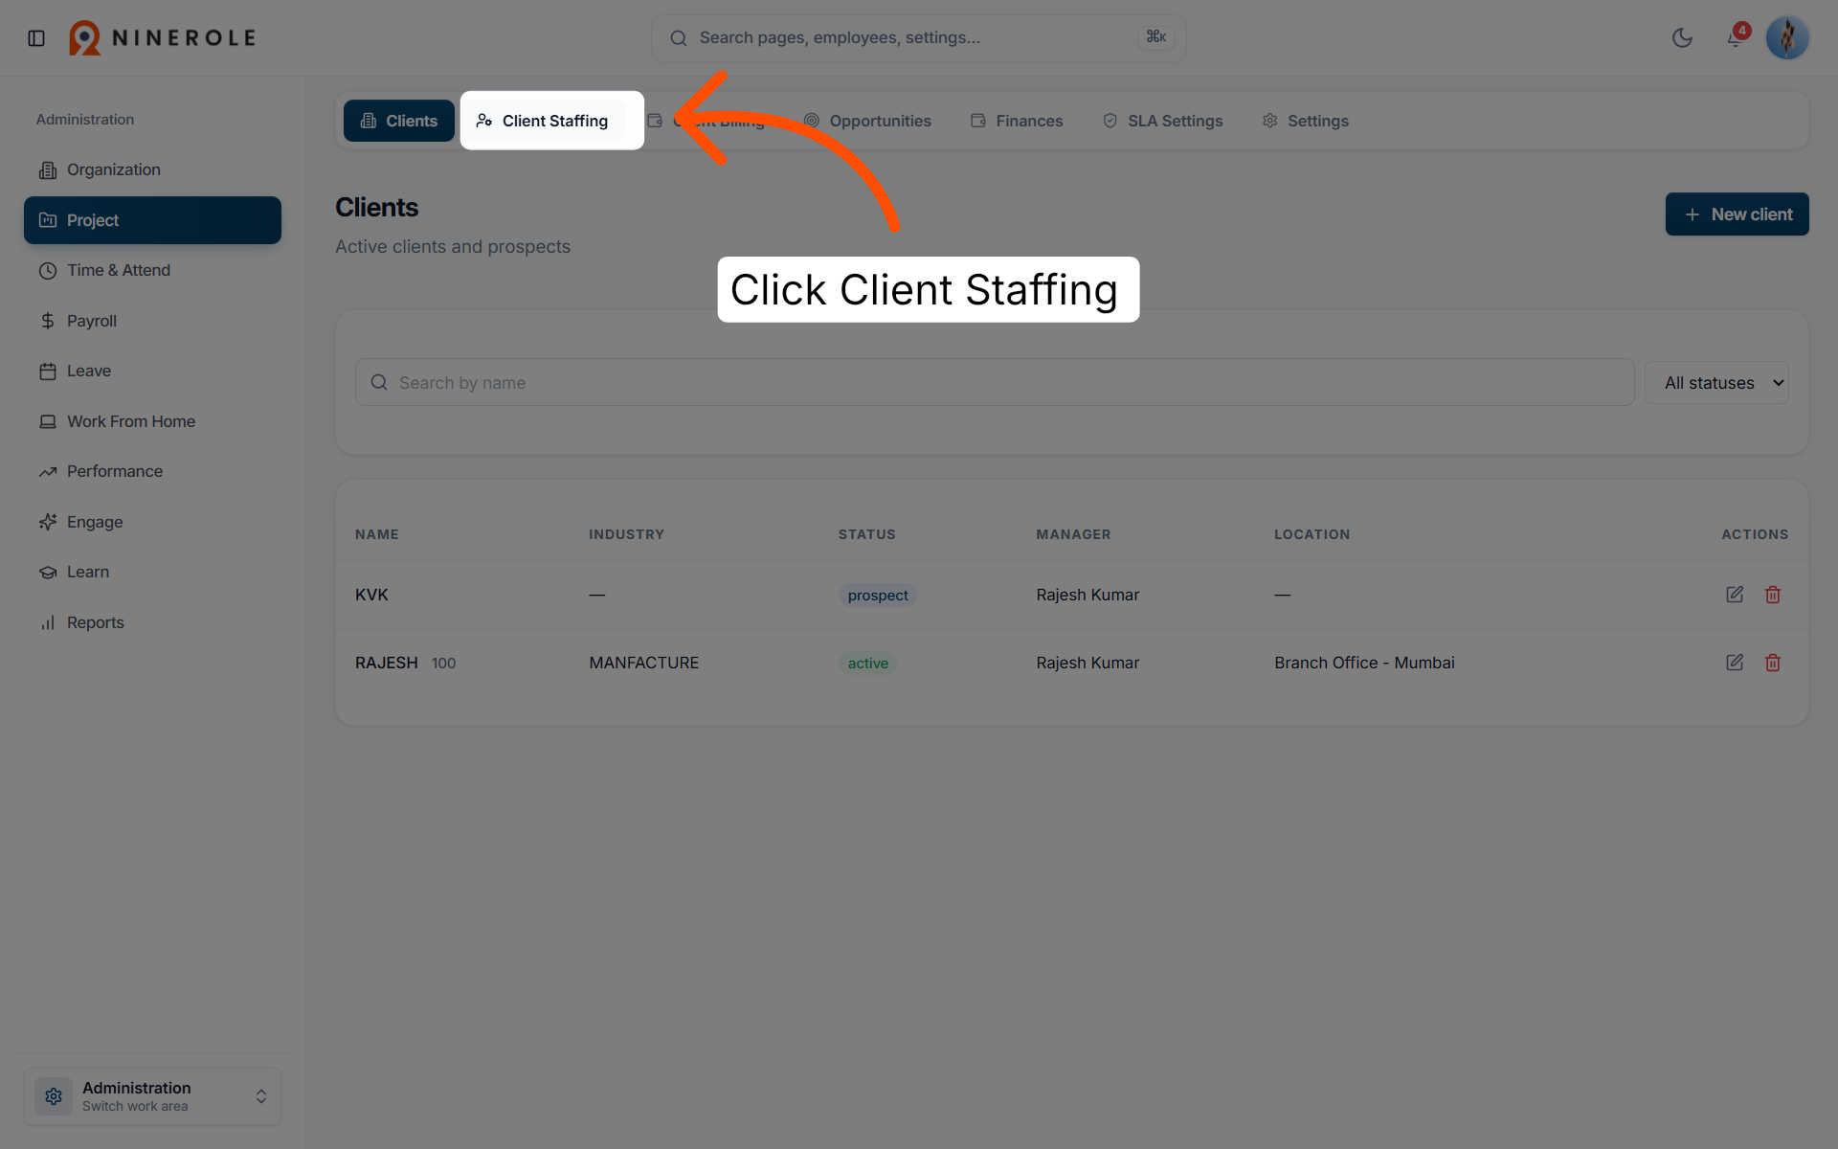Screen dimensions: 1838x1149
Task: Focus the global search pages field
Action: (918, 38)
